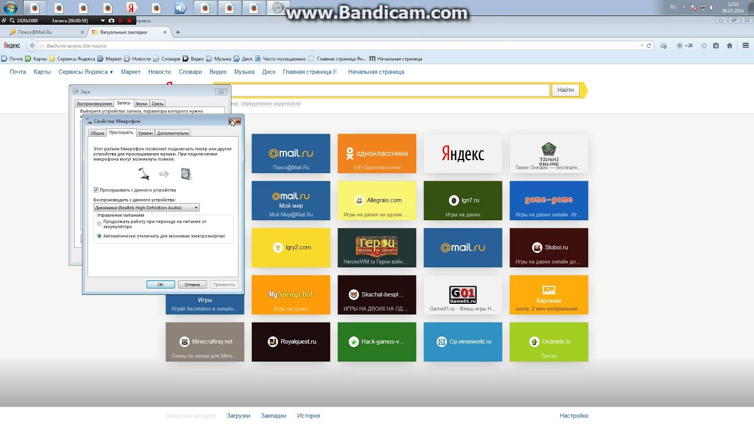Open the Динамики Realtek playback device dropdown

(x=147, y=207)
